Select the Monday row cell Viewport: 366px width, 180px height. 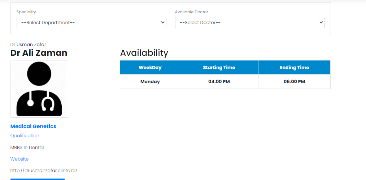coord(150,82)
